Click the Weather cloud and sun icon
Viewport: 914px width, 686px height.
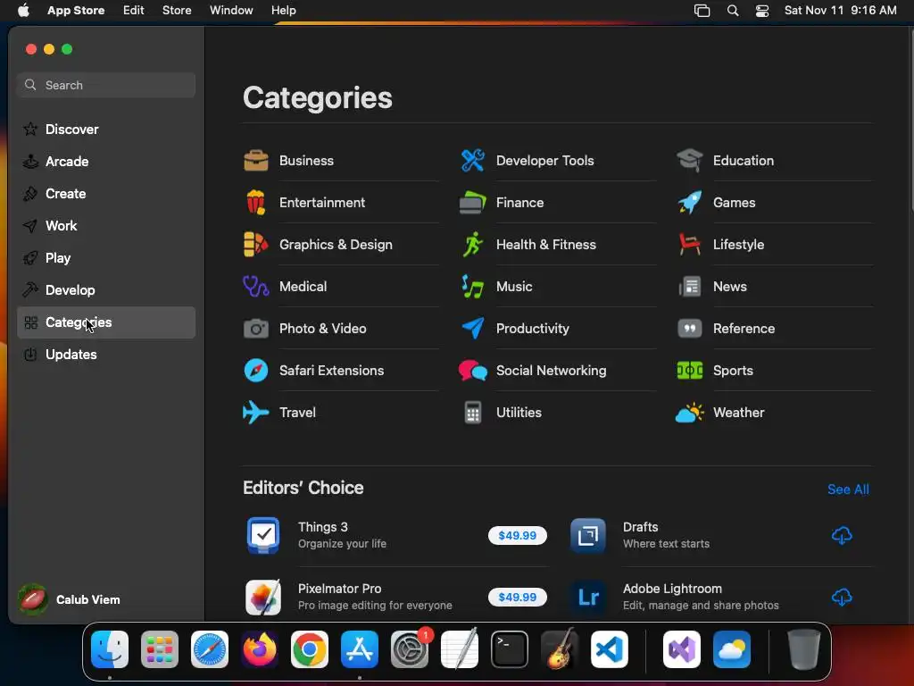pos(689,413)
